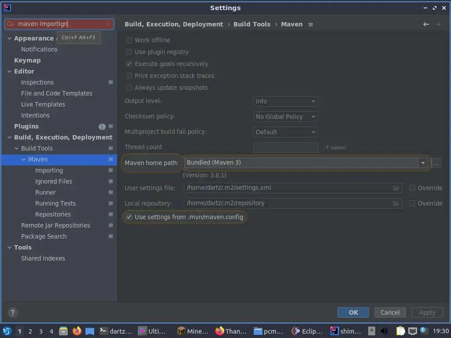Enable Work offline checkbox
Image resolution: width=451 pixels, height=338 pixels.
pos(129,40)
